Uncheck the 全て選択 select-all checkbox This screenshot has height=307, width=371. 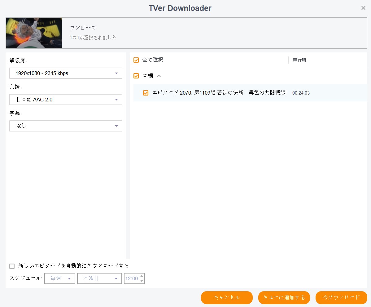[x=136, y=60]
